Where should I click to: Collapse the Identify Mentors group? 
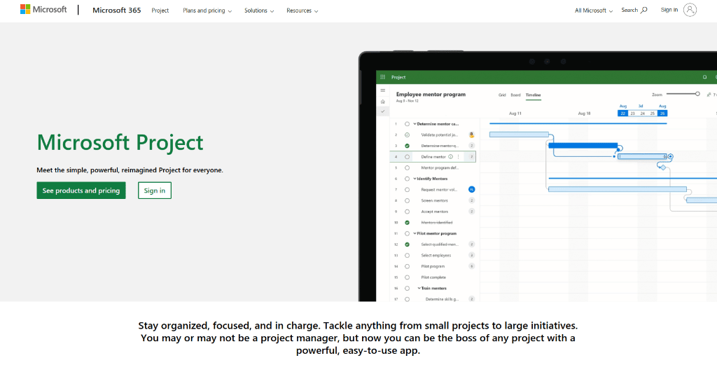415,179
